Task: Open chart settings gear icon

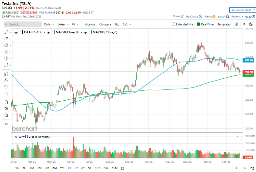Action: tap(236, 24)
